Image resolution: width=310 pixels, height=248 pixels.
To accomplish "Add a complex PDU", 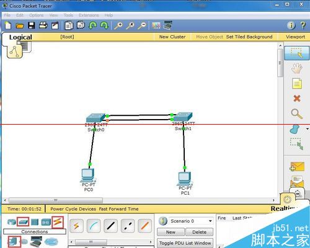I will click(x=297, y=181).
